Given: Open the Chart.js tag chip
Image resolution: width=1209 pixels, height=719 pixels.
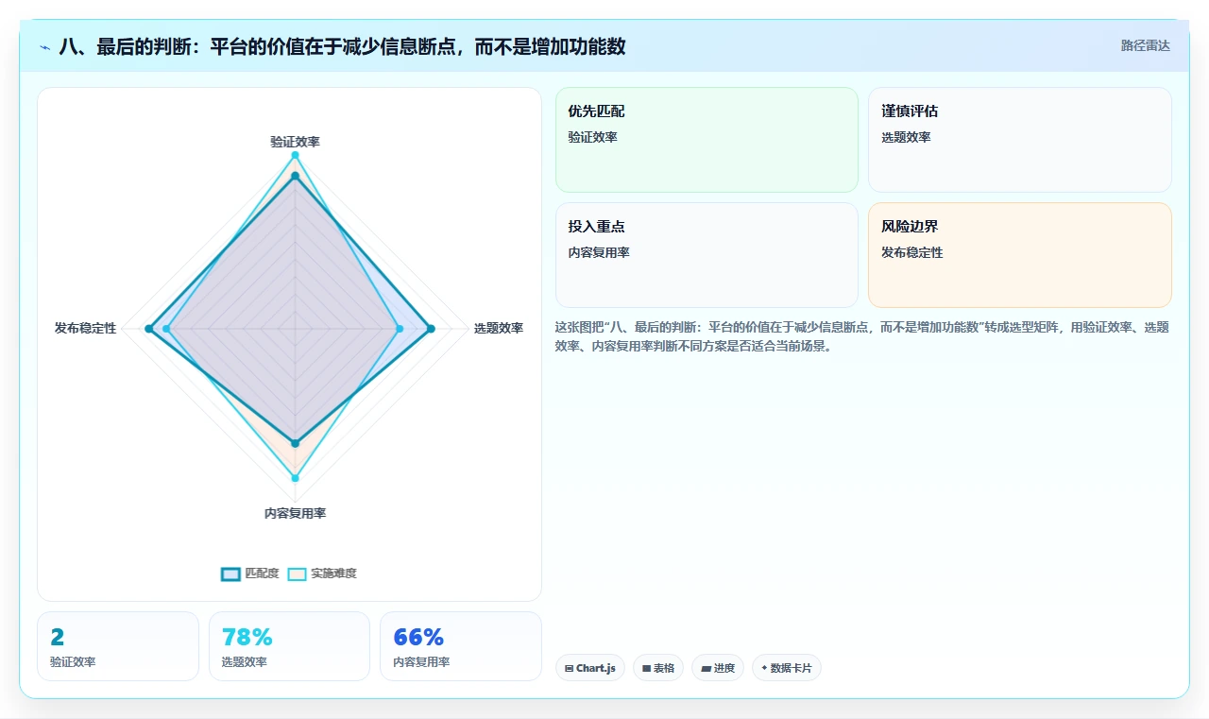Looking at the screenshot, I should click(x=590, y=668).
